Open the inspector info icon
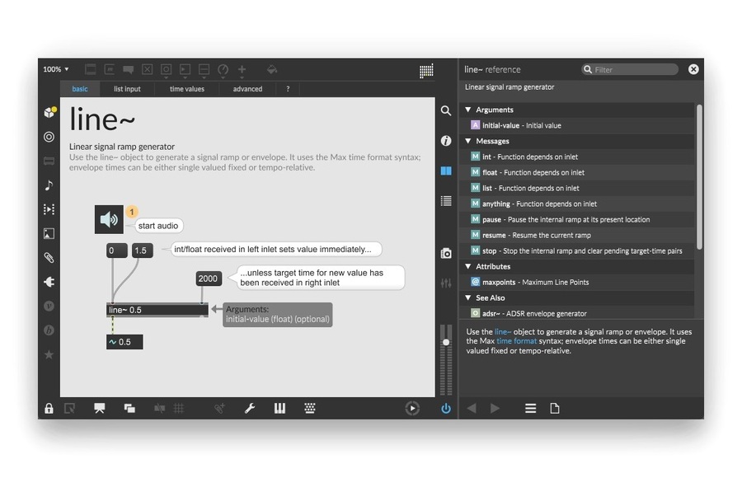Viewport: 742px width, 501px height. 446,141
